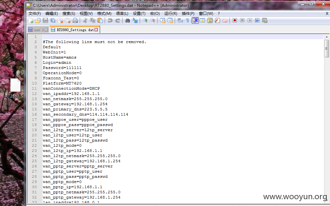Click the Save floppy disk icon
Viewport: 330px width, 206px height.
click(x=45, y=20)
